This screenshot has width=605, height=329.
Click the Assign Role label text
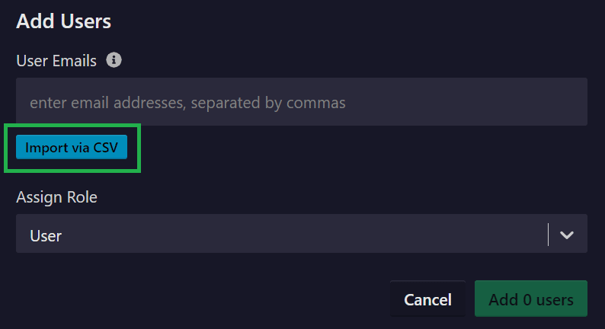tap(56, 197)
